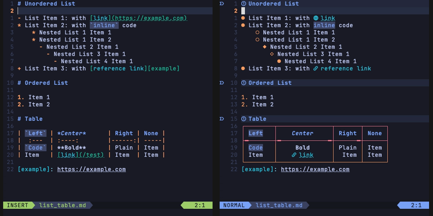Toggle the fold marker next to Unordered List heading
433x216 pixels.
tap(222, 4)
